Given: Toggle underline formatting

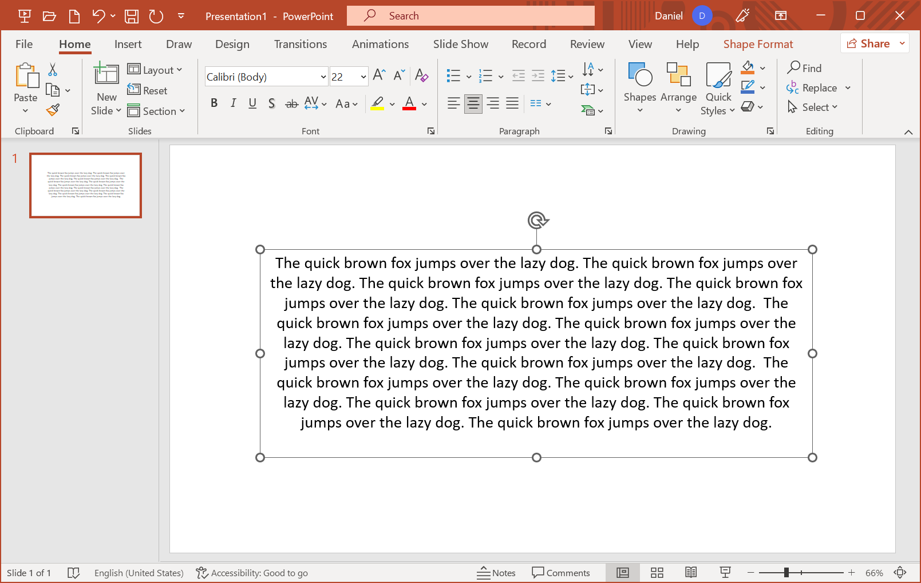Looking at the screenshot, I should point(252,103).
